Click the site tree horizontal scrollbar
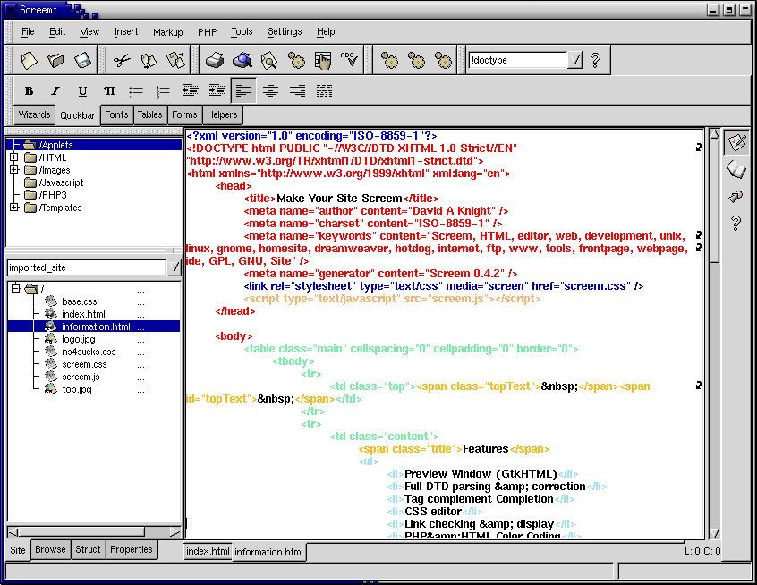Viewport: 757px width, 585px height. [x=81, y=532]
